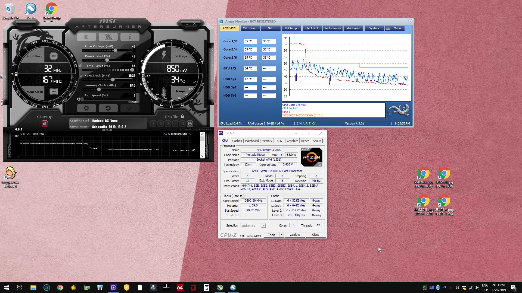
Task: Select Afterburner profile slot 5
Action: point(182,124)
